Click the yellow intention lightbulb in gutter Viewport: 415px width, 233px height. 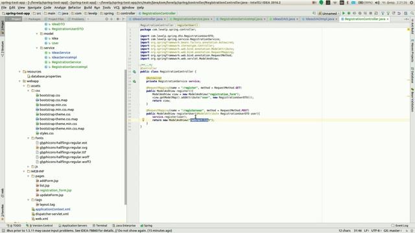coord(143,120)
